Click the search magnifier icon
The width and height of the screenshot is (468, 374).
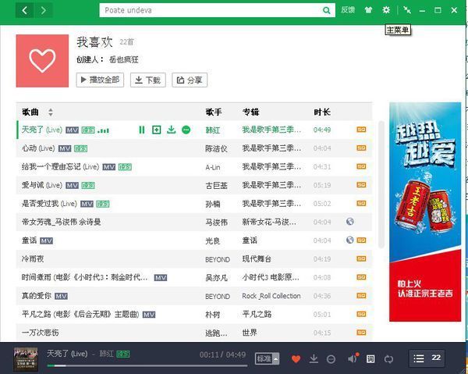(x=327, y=10)
